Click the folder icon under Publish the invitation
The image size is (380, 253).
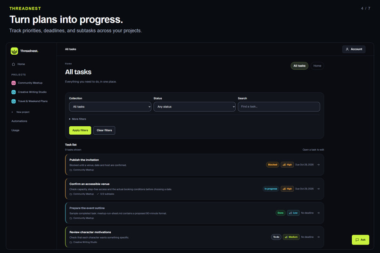[x=71, y=170]
